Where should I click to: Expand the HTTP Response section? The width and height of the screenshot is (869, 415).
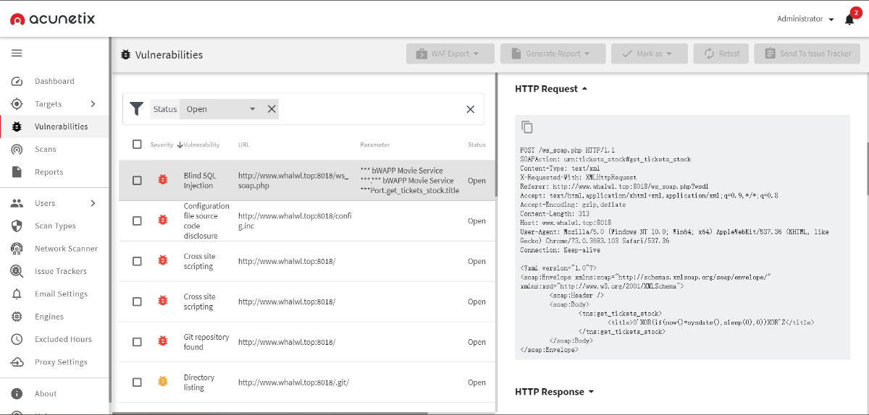pyautogui.click(x=554, y=392)
